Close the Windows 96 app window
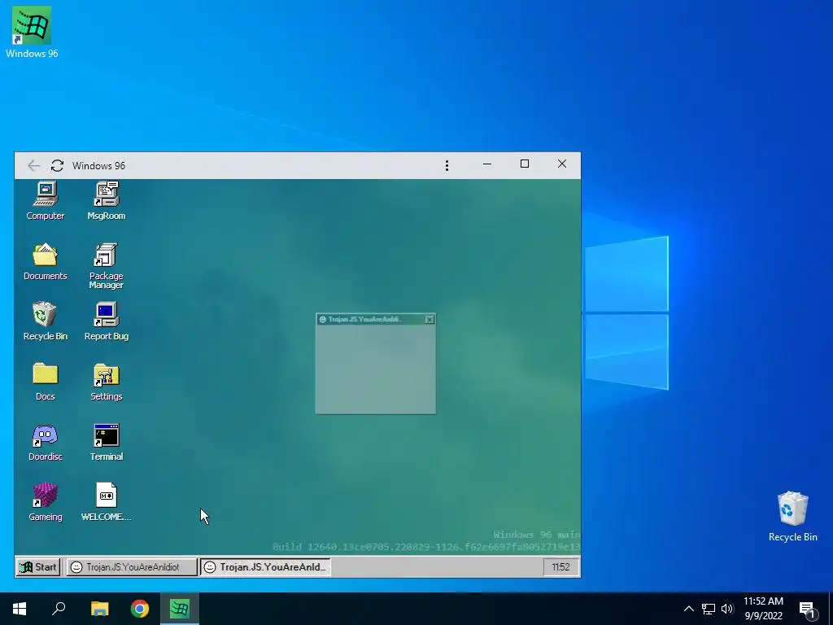The height and width of the screenshot is (625, 833). (x=562, y=164)
